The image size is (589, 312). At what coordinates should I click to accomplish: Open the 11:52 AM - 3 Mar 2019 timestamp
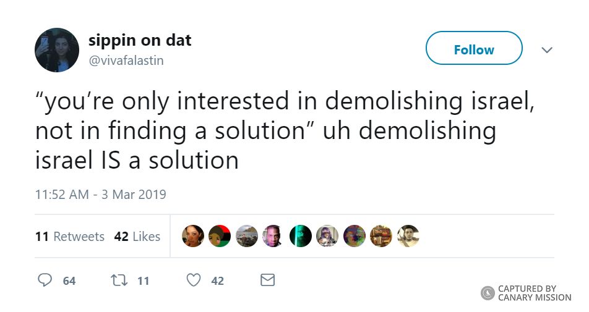(101, 194)
